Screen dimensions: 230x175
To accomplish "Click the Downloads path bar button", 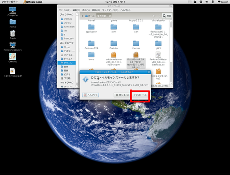I will pyautogui.click(x=104, y=16).
